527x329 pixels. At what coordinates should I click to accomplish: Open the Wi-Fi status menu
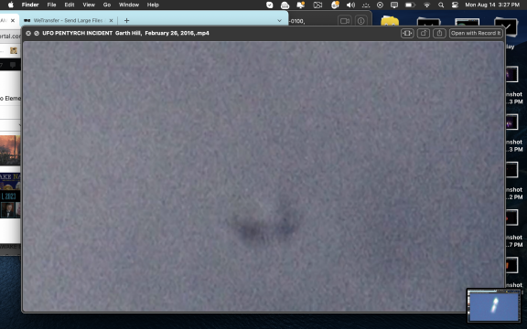427,5
